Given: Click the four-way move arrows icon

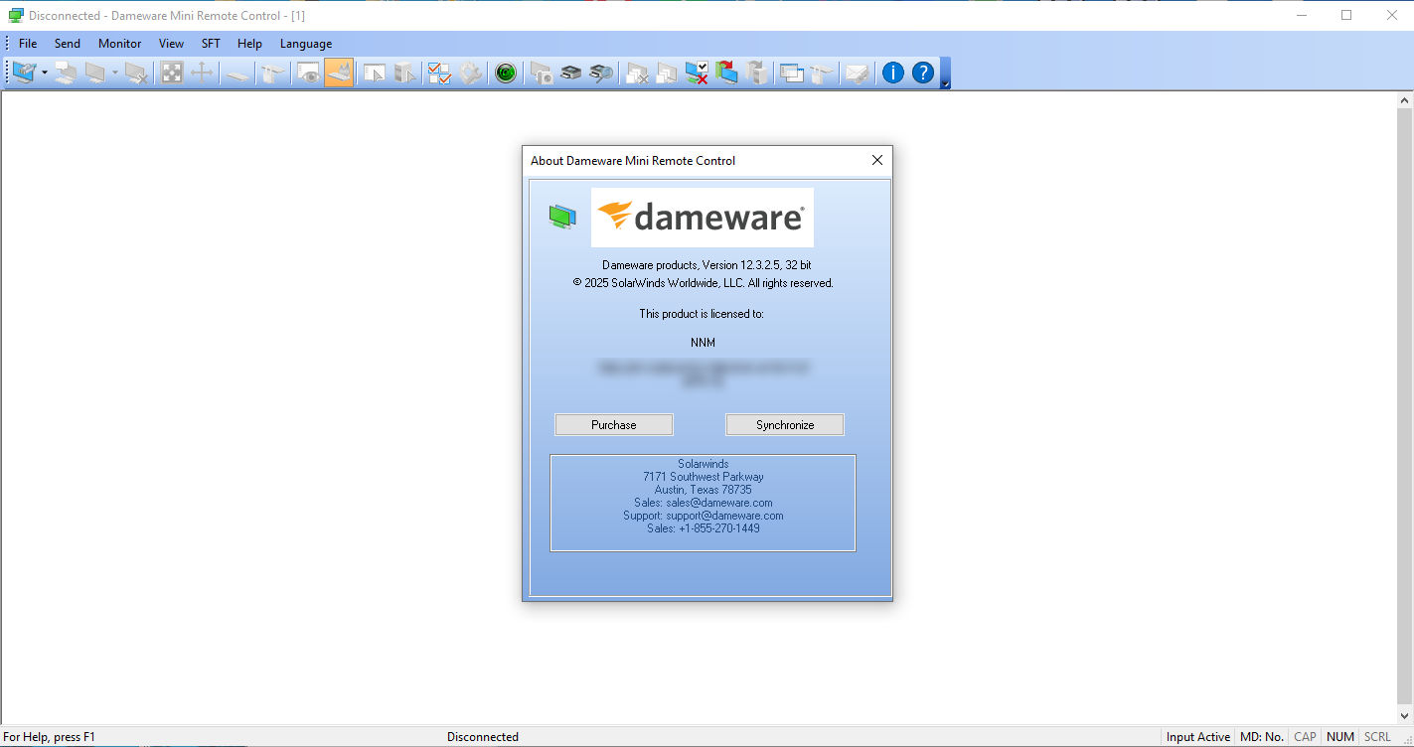Looking at the screenshot, I should (202, 73).
